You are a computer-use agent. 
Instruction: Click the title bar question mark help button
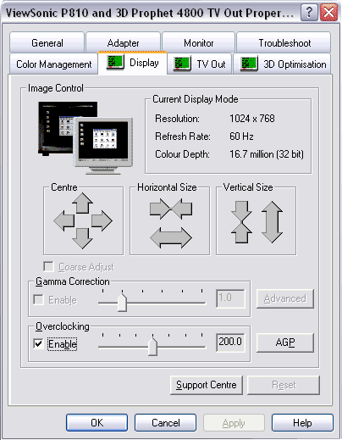pos(309,12)
